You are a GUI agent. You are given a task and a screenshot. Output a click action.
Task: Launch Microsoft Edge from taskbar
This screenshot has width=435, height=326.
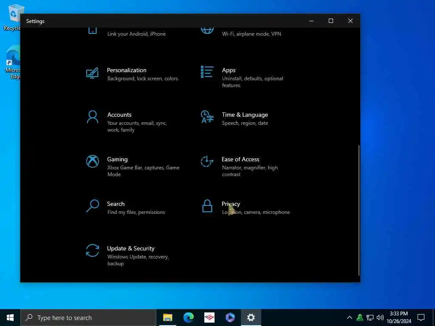point(188,318)
